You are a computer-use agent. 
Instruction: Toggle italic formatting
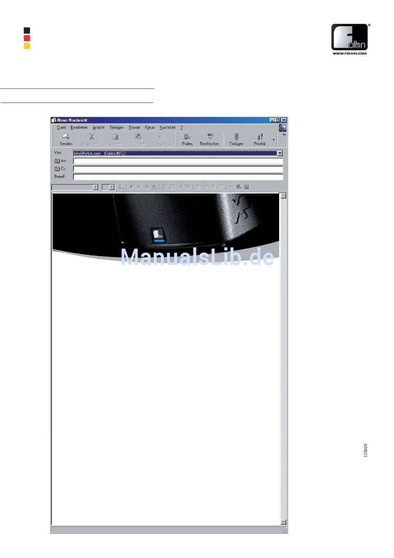139,187
